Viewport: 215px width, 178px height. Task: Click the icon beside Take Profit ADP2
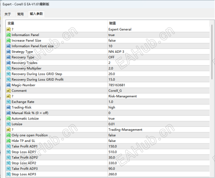pyautogui.click(x=9, y=157)
